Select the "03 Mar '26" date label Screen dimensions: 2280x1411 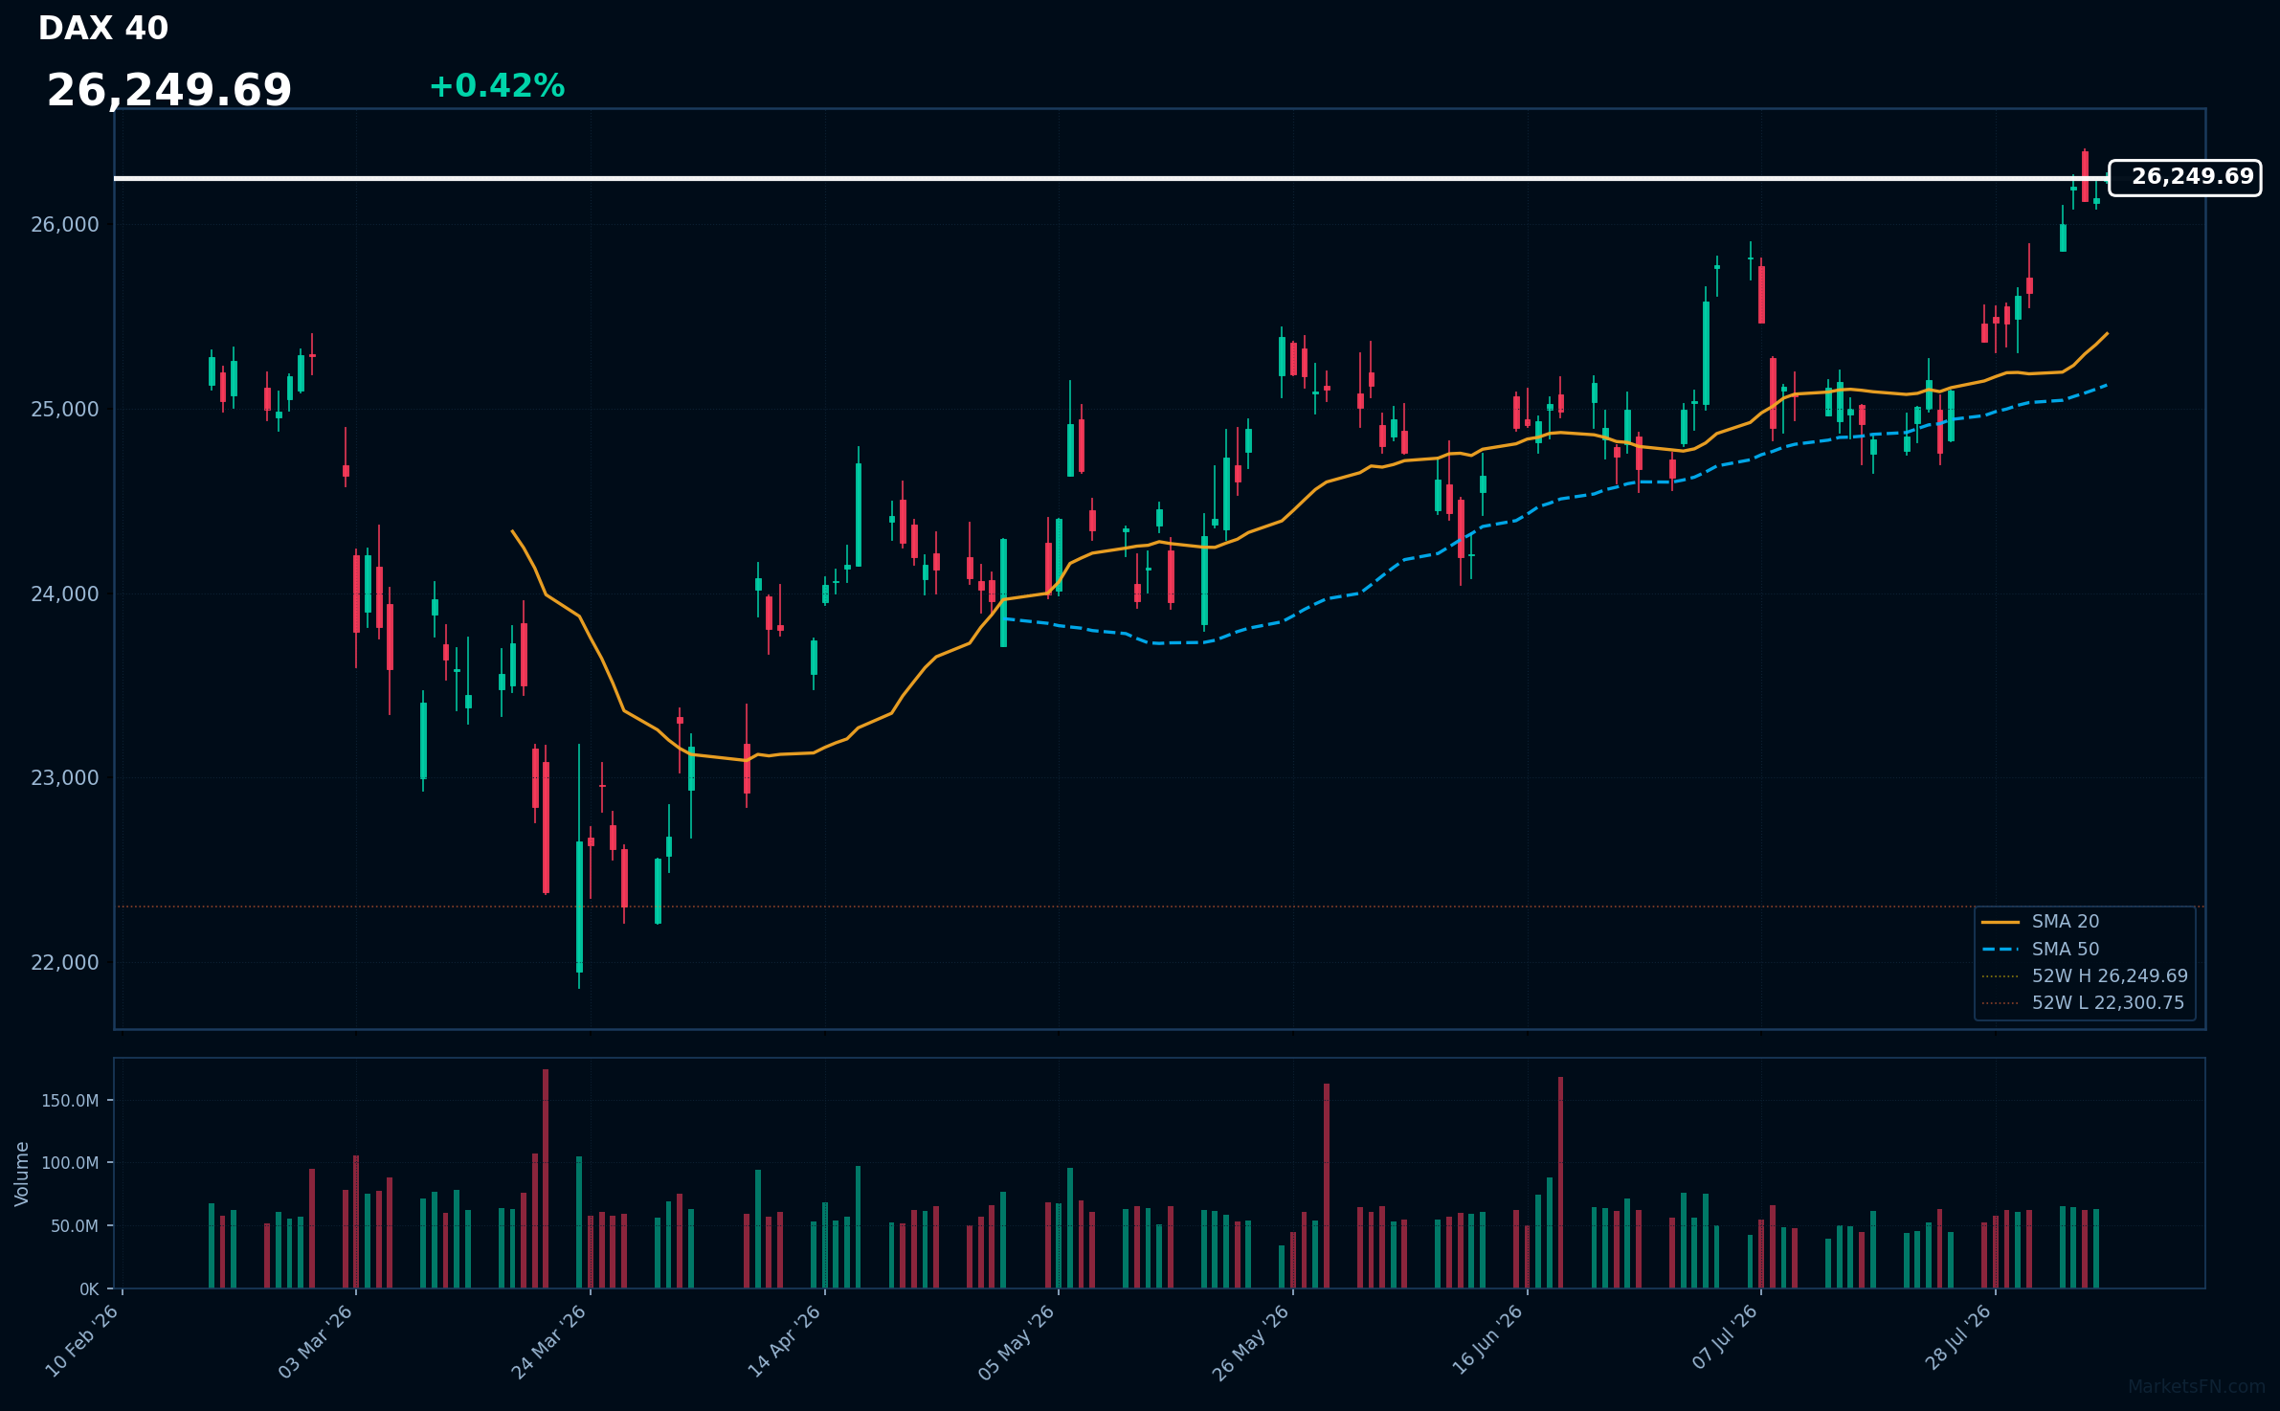(316, 1341)
